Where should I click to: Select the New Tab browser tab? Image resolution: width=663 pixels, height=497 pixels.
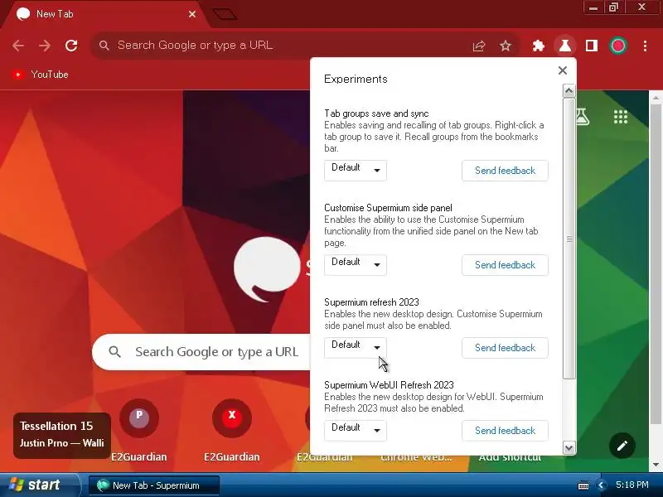[x=106, y=14]
